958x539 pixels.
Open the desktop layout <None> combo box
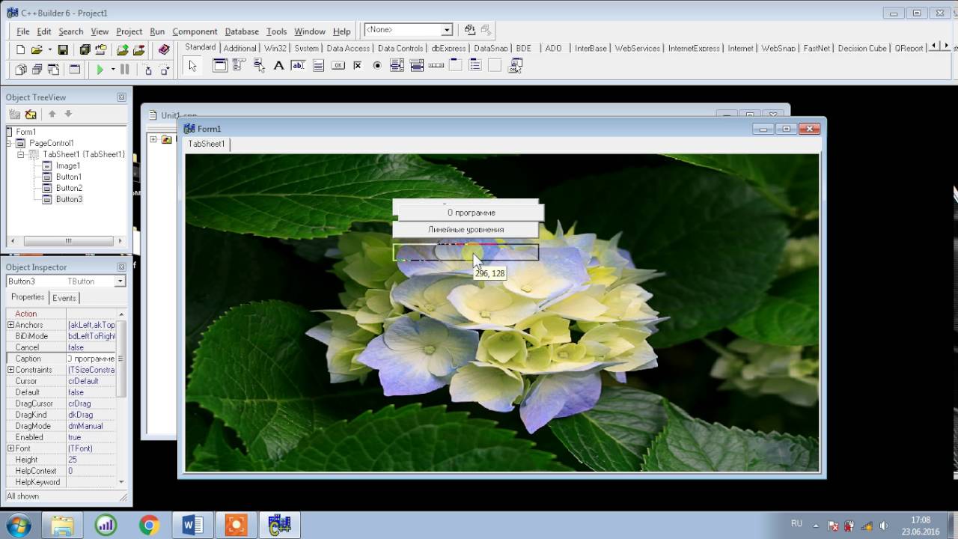tap(408, 30)
